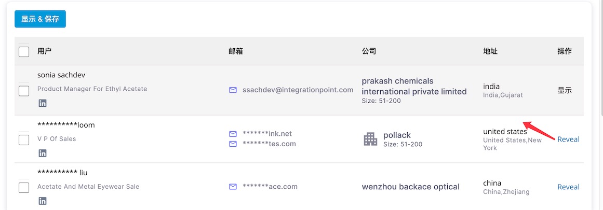Image resolution: width=603 pixels, height=210 pixels.
Task: Click envelope icon beside *******ace.com
Action: (x=233, y=187)
